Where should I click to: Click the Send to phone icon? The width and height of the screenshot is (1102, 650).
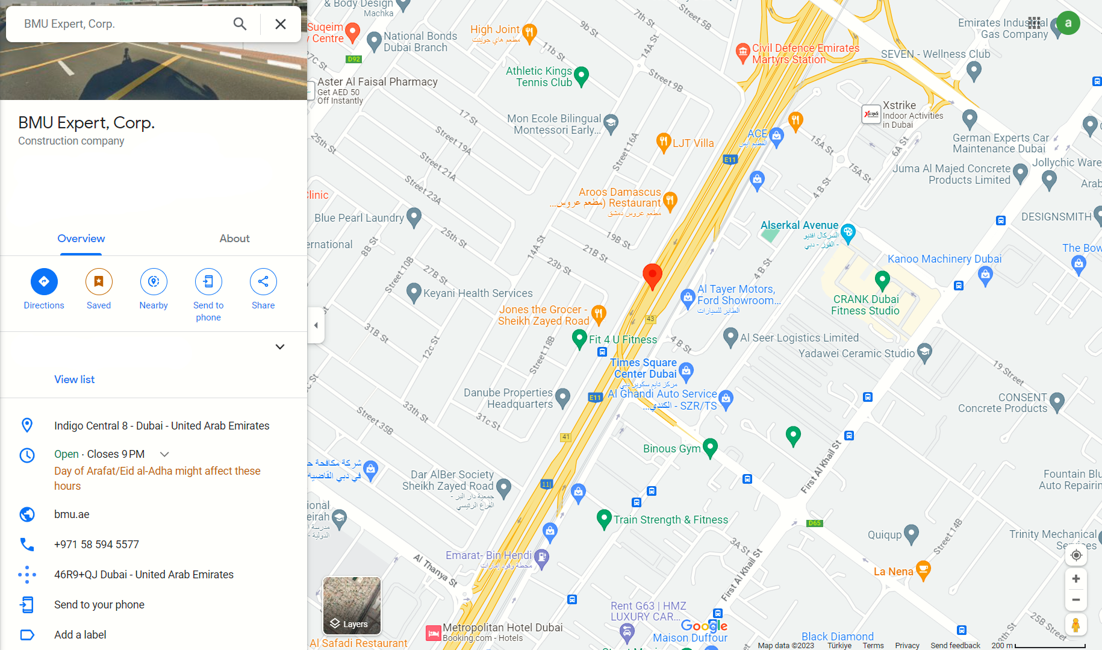[208, 281]
